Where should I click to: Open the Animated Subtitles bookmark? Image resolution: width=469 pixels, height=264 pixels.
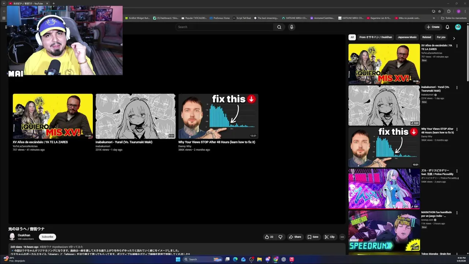click(322, 18)
